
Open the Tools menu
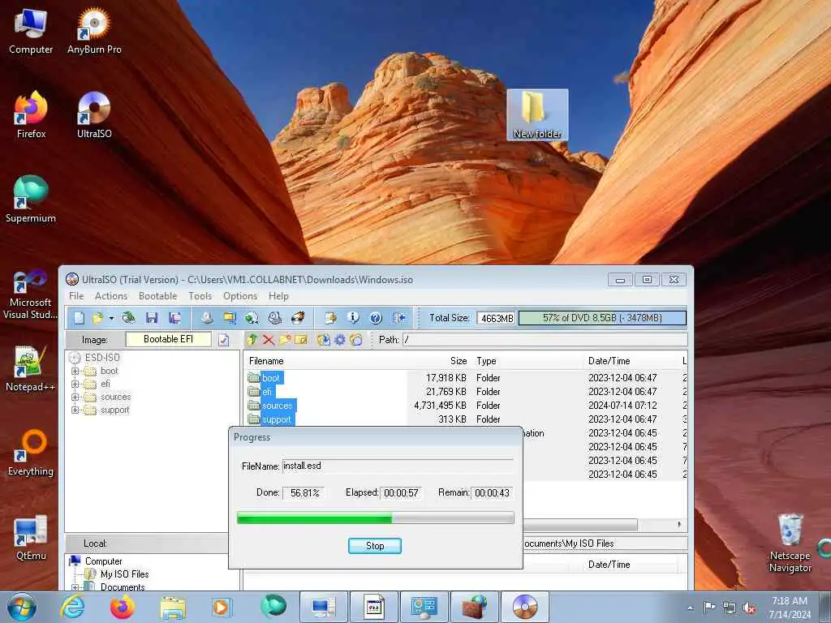[x=200, y=296]
